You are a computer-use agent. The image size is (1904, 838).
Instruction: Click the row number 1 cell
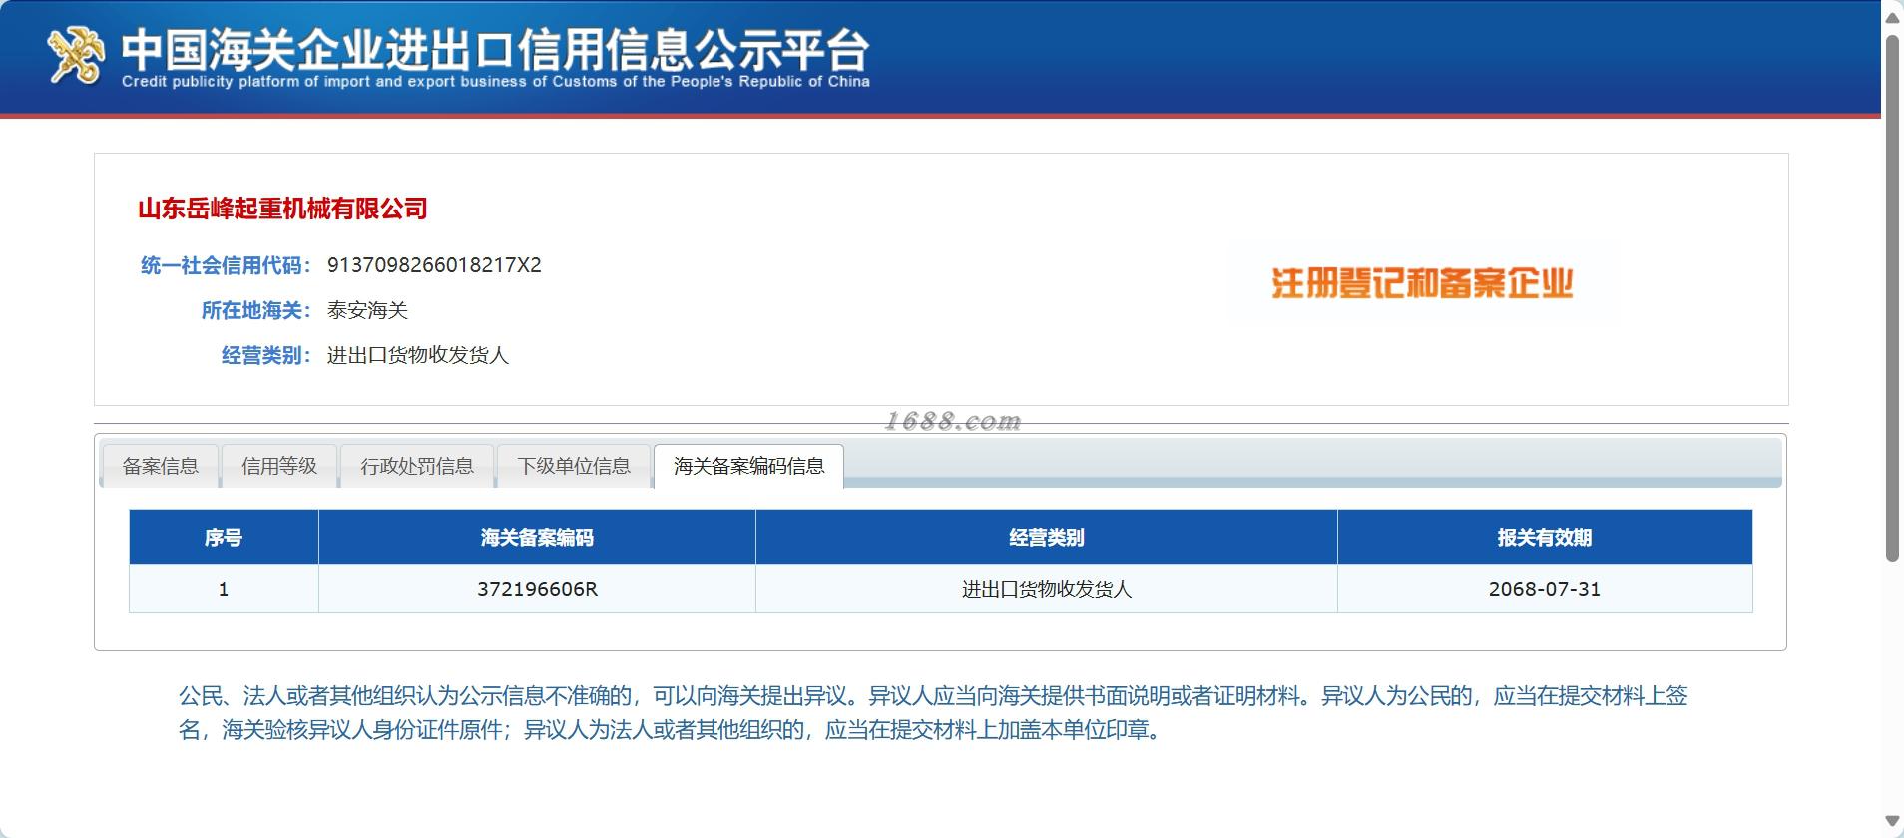pos(224,589)
